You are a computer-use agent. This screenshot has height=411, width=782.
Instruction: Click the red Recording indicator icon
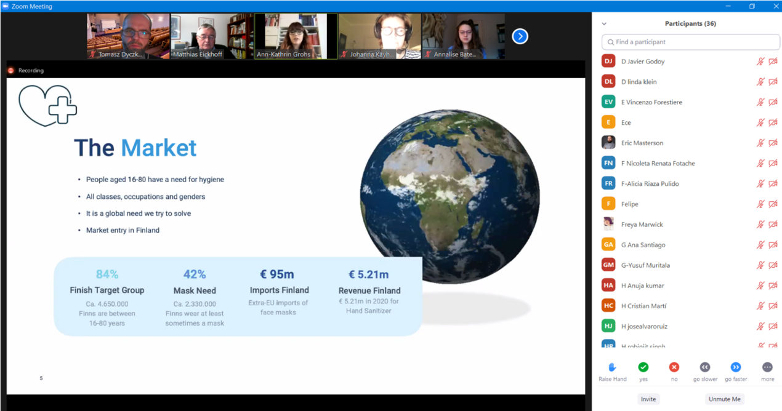tap(10, 71)
